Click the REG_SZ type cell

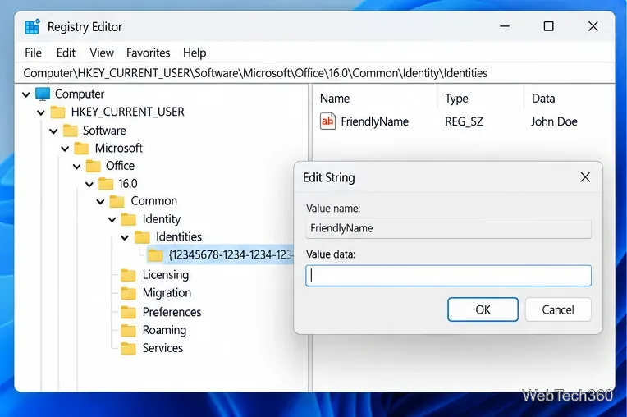pos(464,121)
